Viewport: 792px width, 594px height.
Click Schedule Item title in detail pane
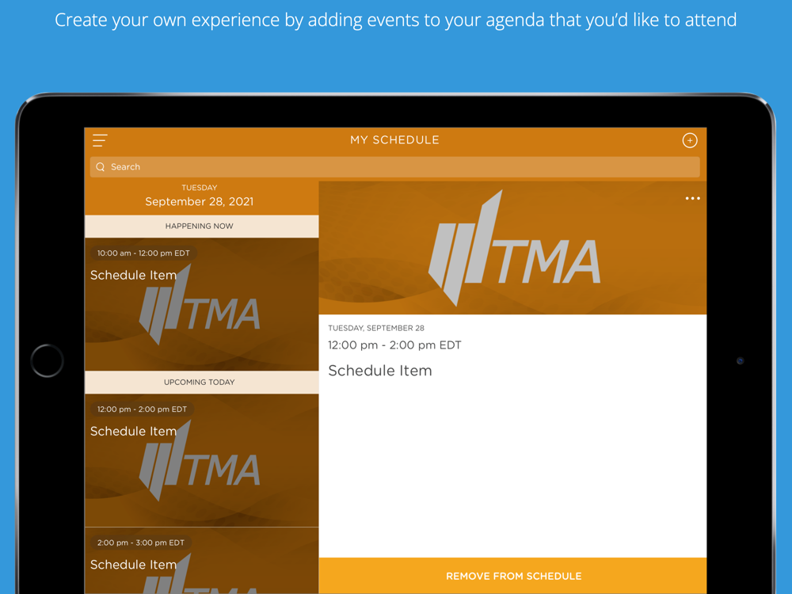[380, 371]
